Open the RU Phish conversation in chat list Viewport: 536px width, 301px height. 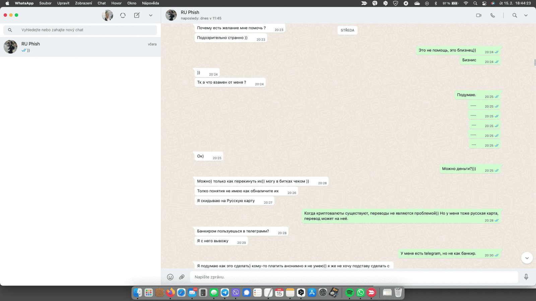click(x=80, y=47)
